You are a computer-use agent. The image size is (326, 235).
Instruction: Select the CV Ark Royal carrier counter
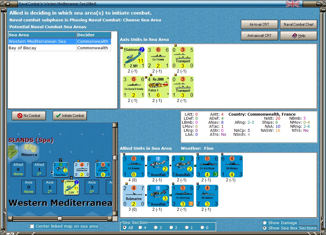pos(207,166)
